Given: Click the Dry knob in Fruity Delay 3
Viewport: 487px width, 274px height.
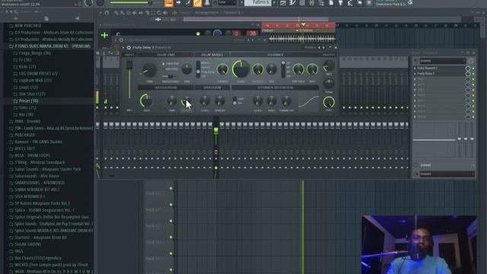Looking at the screenshot, I should [x=329, y=102].
